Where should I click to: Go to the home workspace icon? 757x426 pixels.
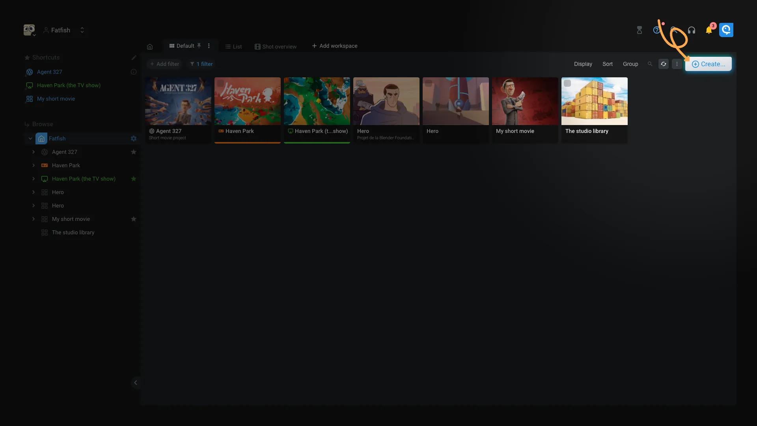(x=150, y=47)
